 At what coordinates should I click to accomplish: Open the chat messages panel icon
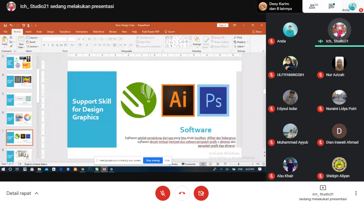(x=331, y=7)
